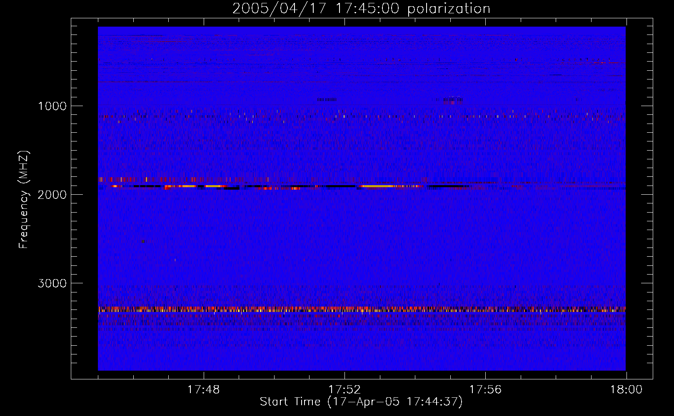Click the 17:52 time tick label
The width and height of the screenshot is (674, 416).
pyautogui.click(x=344, y=390)
